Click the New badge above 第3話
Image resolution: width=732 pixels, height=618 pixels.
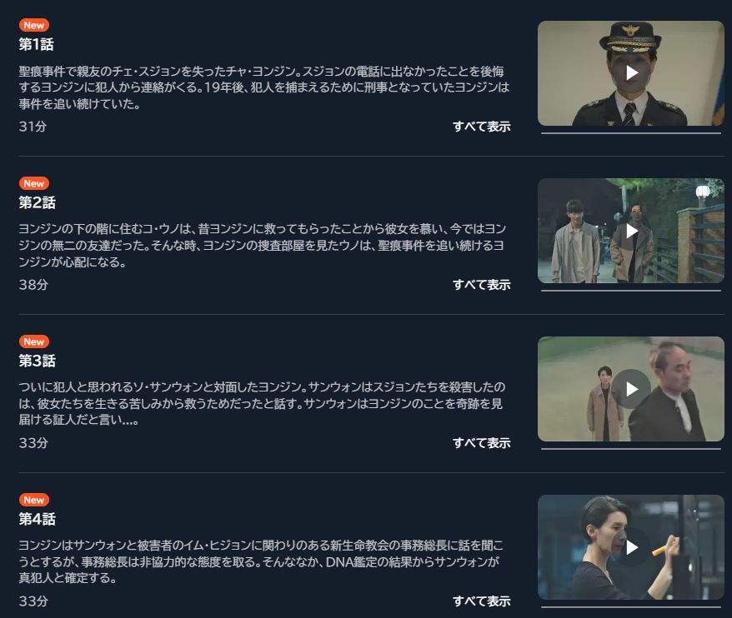coord(34,341)
